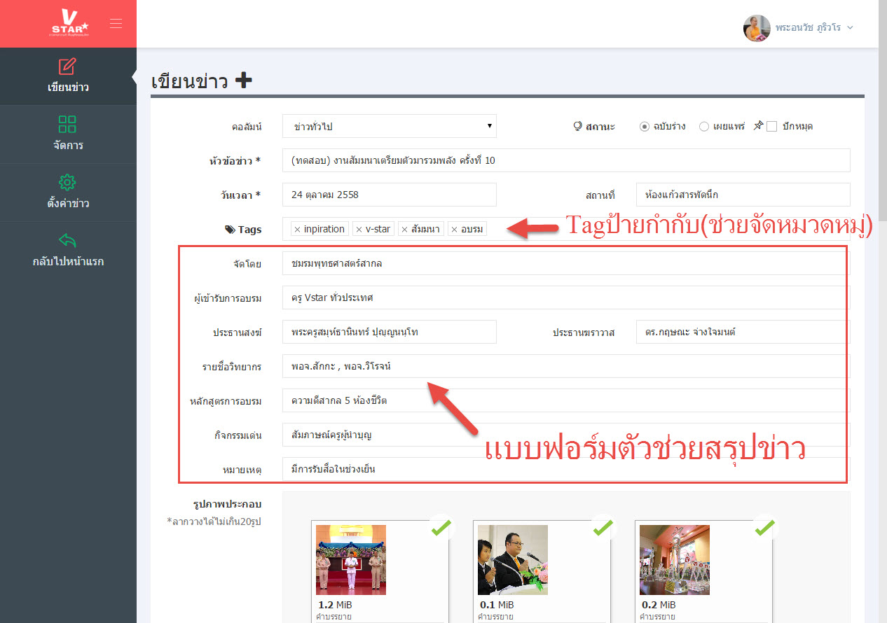This screenshot has height=623, width=887.
Task: Click the user avatar picture in the header
Action: click(x=757, y=28)
